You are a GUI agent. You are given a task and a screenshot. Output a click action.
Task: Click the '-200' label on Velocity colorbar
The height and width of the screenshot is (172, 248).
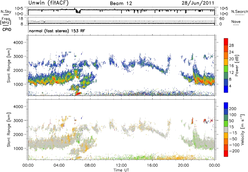pyautogui.click(x=234, y=151)
